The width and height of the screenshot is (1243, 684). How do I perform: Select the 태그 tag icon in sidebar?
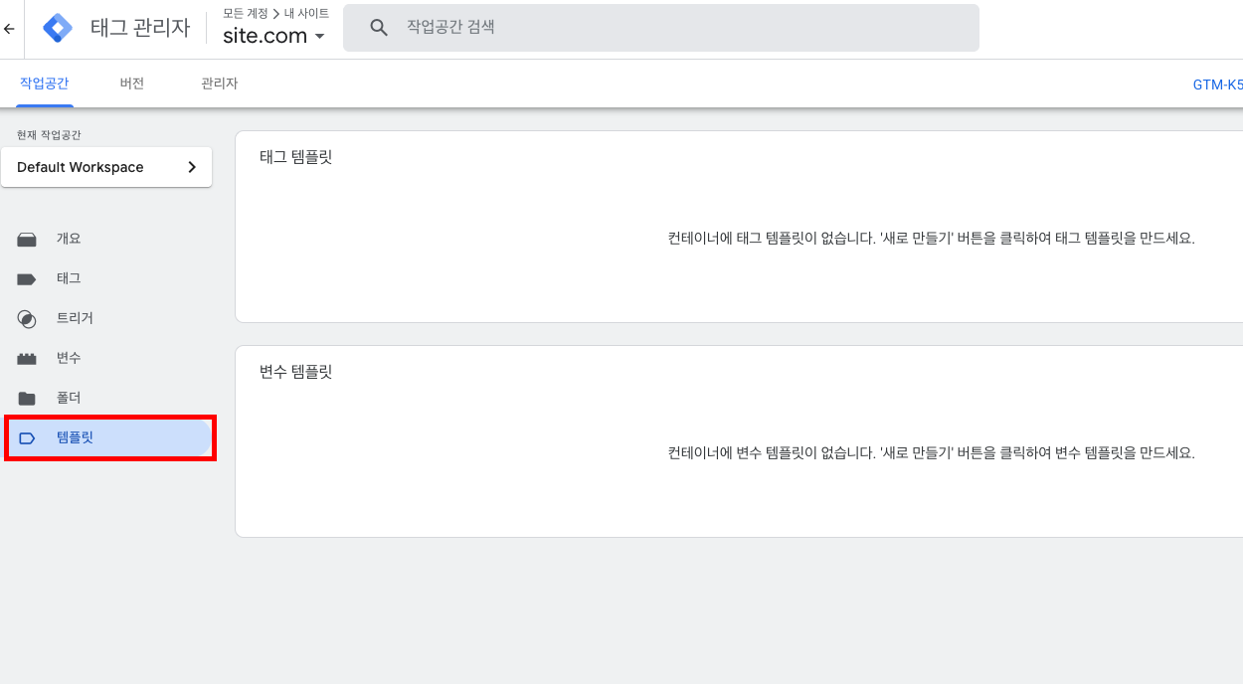click(x=27, y=279)
